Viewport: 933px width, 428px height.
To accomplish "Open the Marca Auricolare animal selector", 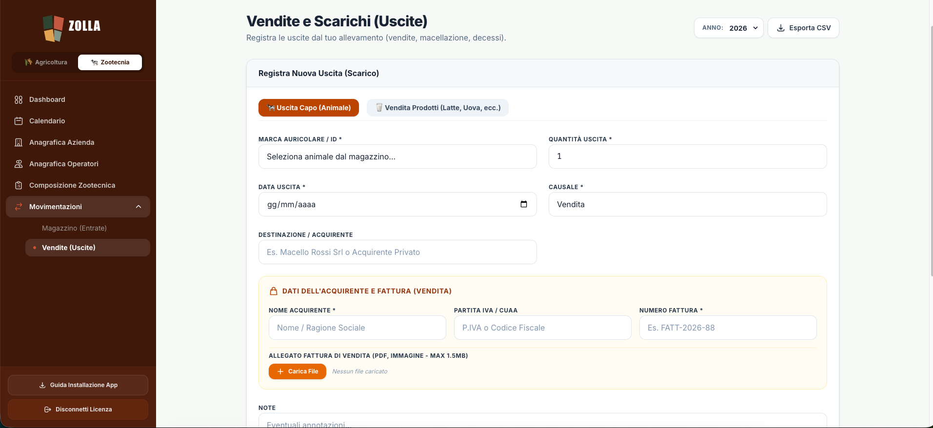I will (397, 156).
